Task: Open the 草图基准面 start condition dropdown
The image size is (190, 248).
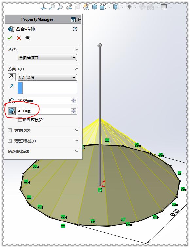Action: (47, 57)
